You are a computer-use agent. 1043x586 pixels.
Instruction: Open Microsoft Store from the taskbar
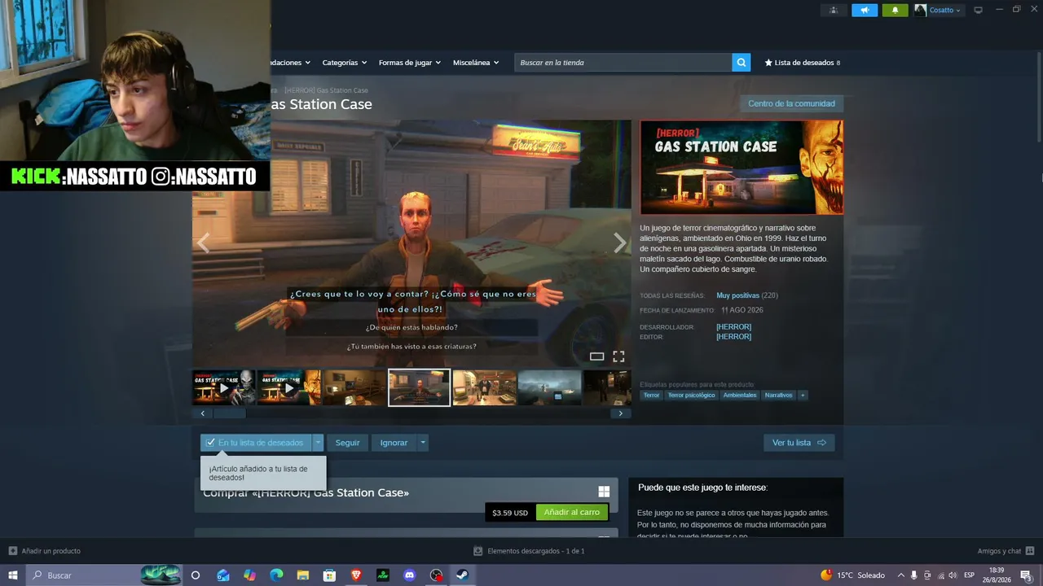329,575
